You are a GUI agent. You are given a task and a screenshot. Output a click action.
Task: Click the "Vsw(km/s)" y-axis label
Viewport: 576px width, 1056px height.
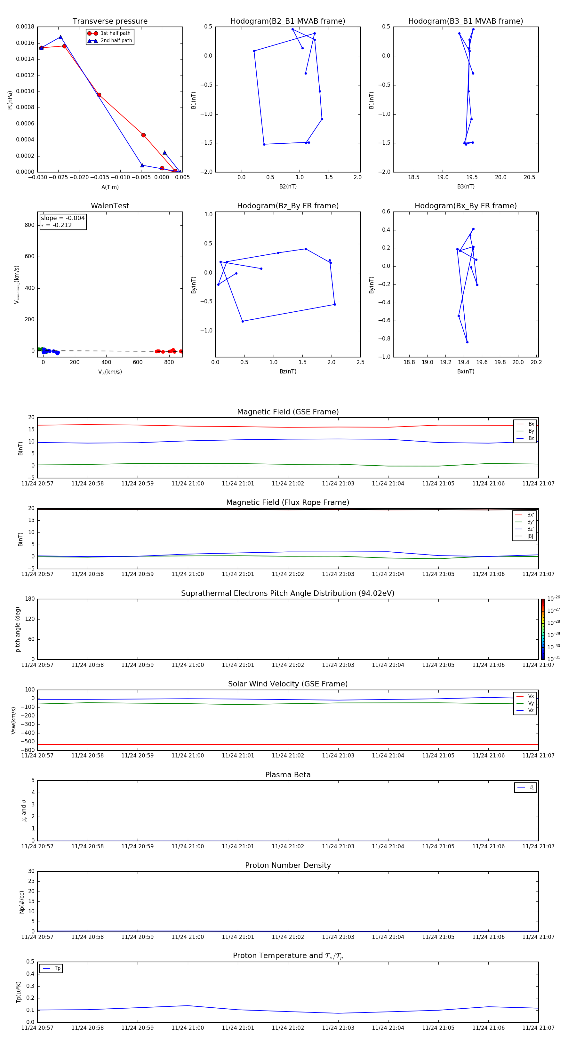click(13, 720)
